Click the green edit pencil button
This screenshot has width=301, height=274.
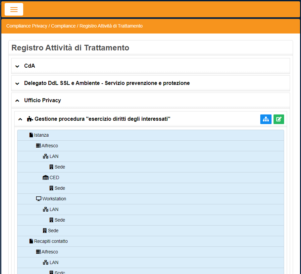[278, 119]
